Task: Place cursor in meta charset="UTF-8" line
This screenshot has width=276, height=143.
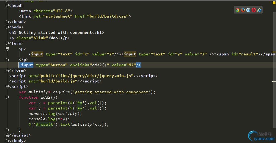Action: coord(46,11)
